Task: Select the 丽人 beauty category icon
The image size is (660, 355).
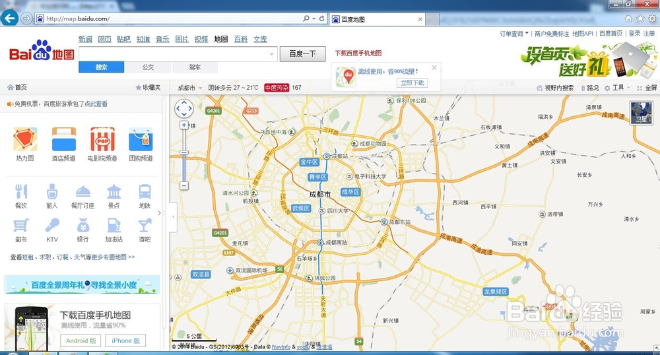Action: [x=51, y=191]
